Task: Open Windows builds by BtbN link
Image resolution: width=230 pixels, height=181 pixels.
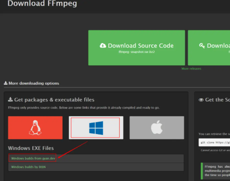Action: point(28,167)
